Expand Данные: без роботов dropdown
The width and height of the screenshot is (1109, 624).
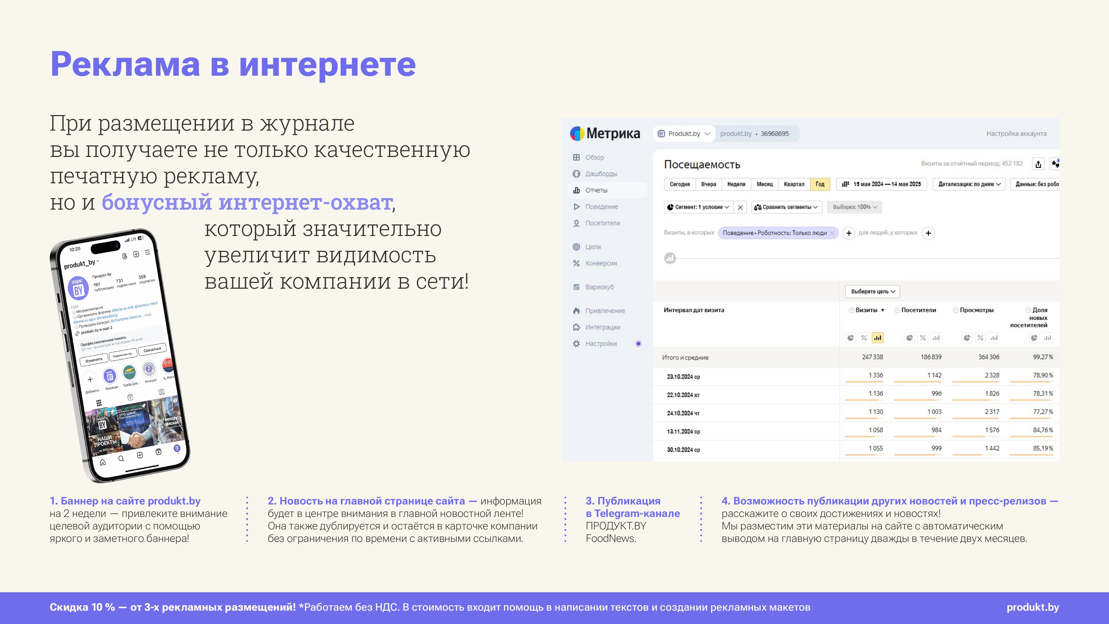click(x=1035, y=184)
